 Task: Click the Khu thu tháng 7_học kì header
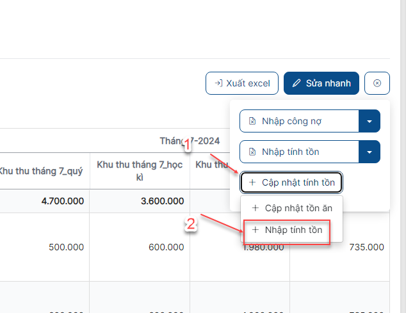coord(140,171)
